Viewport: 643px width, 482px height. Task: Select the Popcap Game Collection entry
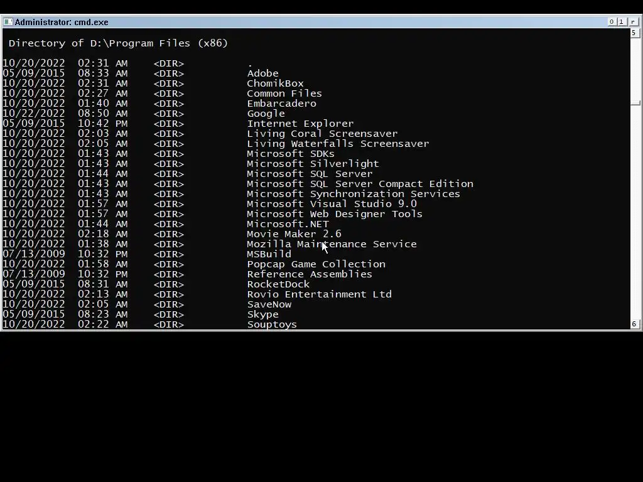(316, 264)
